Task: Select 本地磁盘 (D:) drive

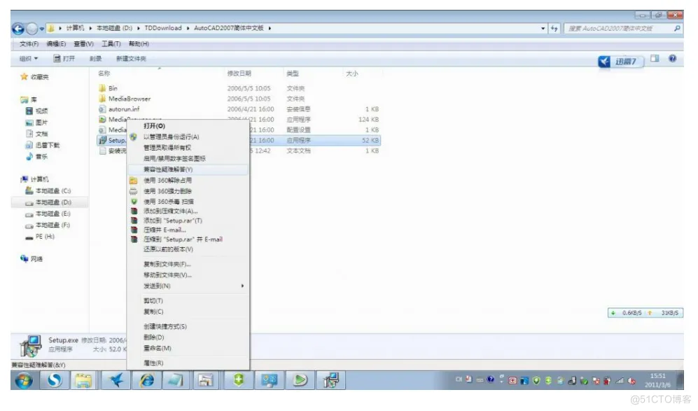Action: (x=48, y=202)
